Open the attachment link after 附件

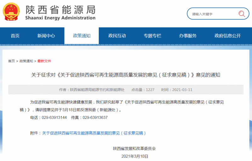tap(94, 133)
